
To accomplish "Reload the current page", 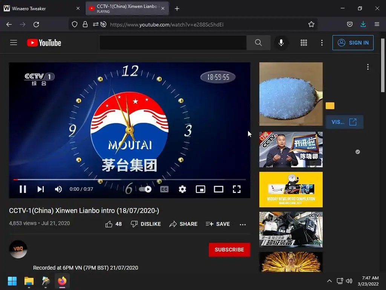I will [x=36, y=25].
